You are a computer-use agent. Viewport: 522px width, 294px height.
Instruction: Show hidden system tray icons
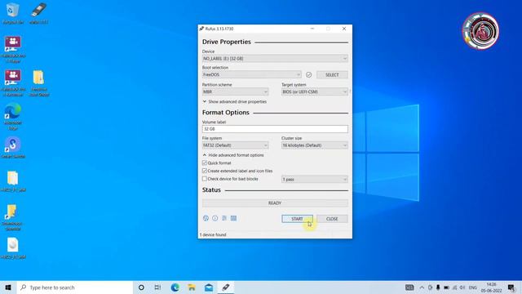click(x=422, y=287)
